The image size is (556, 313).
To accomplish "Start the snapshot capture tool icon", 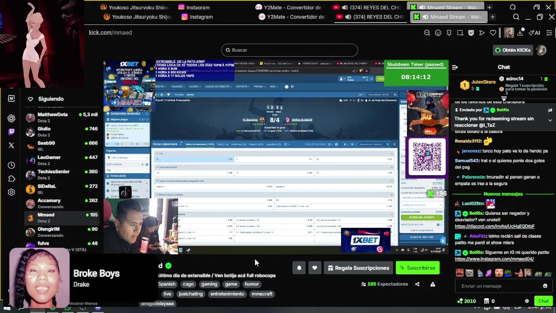I will click(x=460, y=33).
